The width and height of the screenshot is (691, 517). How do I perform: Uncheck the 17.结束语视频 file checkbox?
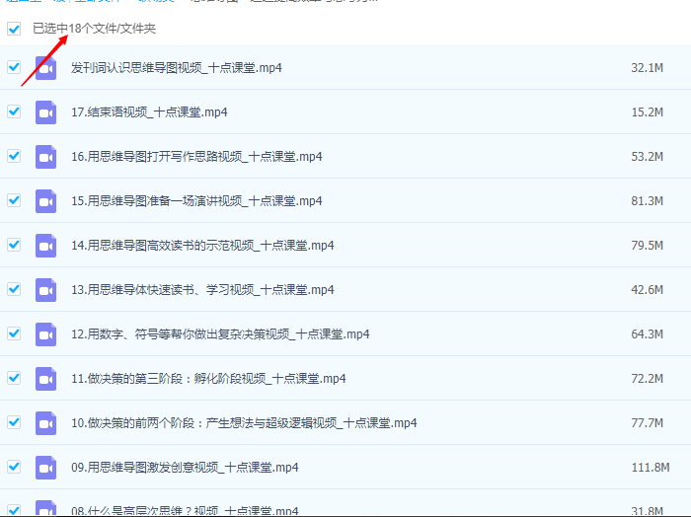pyautogui.click(x=14, y=111)
